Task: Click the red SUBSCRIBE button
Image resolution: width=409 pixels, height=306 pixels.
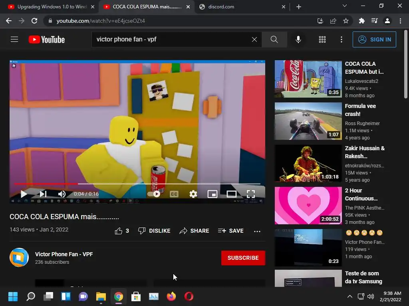Action: pos(243,258)
